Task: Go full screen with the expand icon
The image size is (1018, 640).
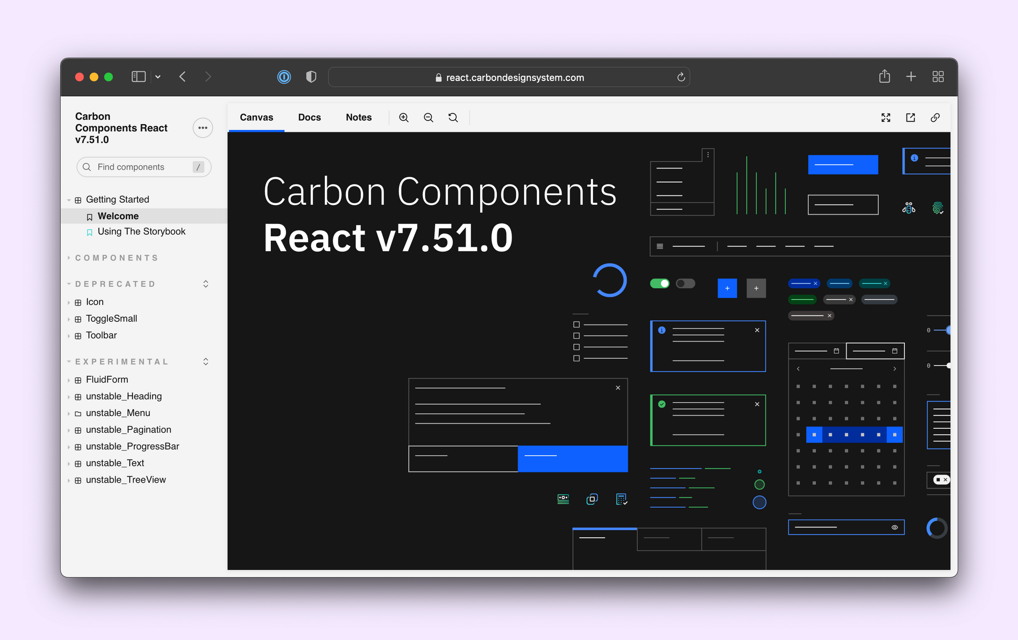Action: (886, 118)
